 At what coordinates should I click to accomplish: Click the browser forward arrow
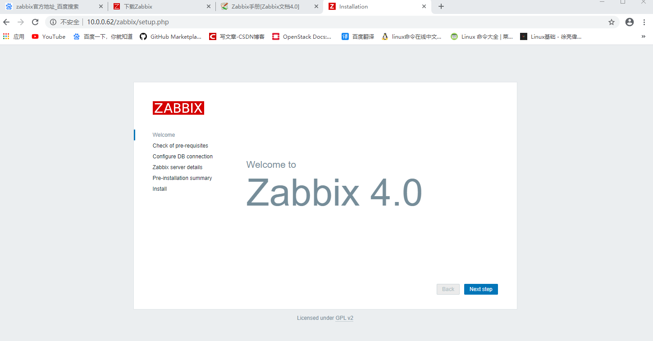pos(21,22)
